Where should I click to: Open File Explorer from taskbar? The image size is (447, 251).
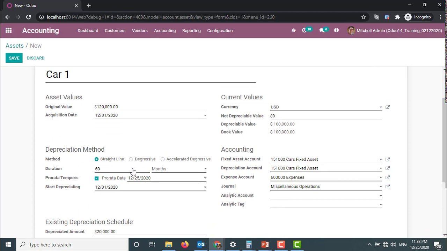click(x=169, y=244)
